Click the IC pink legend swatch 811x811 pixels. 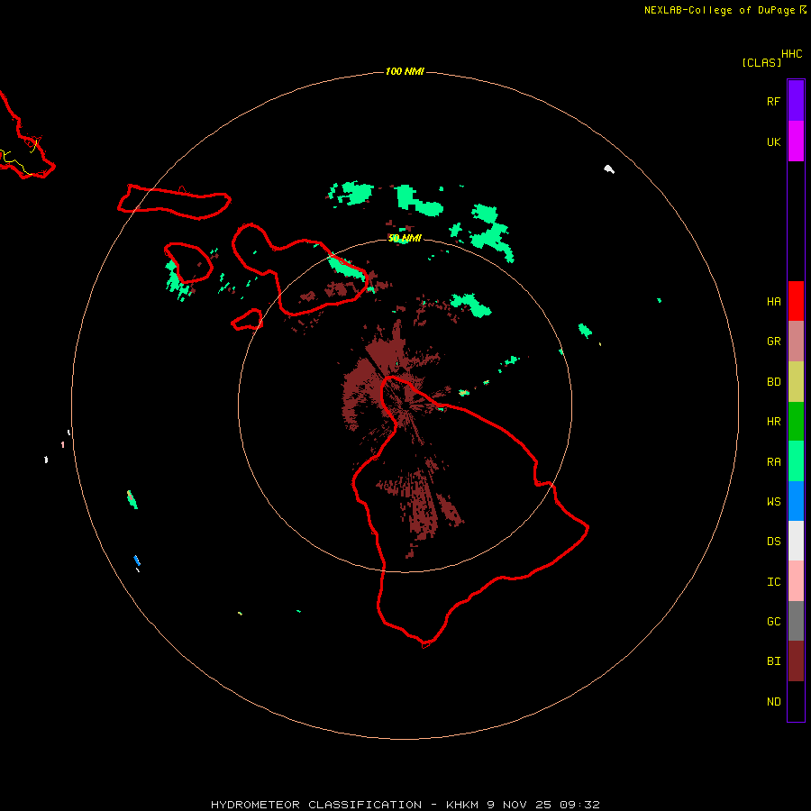(796, 581)
